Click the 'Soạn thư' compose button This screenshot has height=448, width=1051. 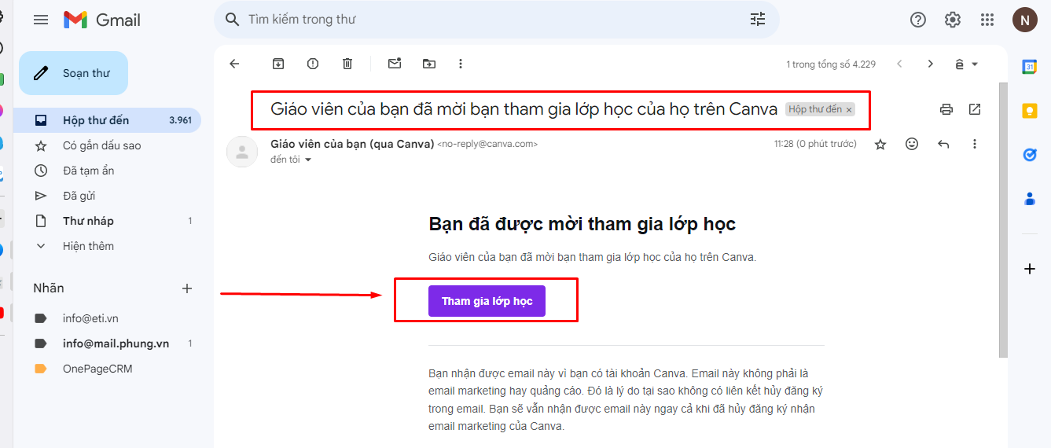tap(73, 73)
